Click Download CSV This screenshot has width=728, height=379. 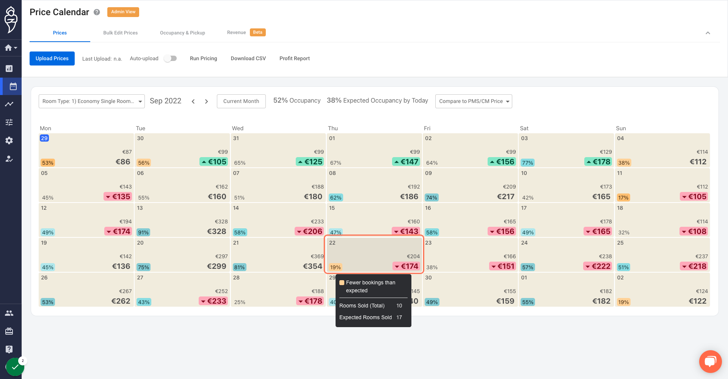tap(248, 58)
